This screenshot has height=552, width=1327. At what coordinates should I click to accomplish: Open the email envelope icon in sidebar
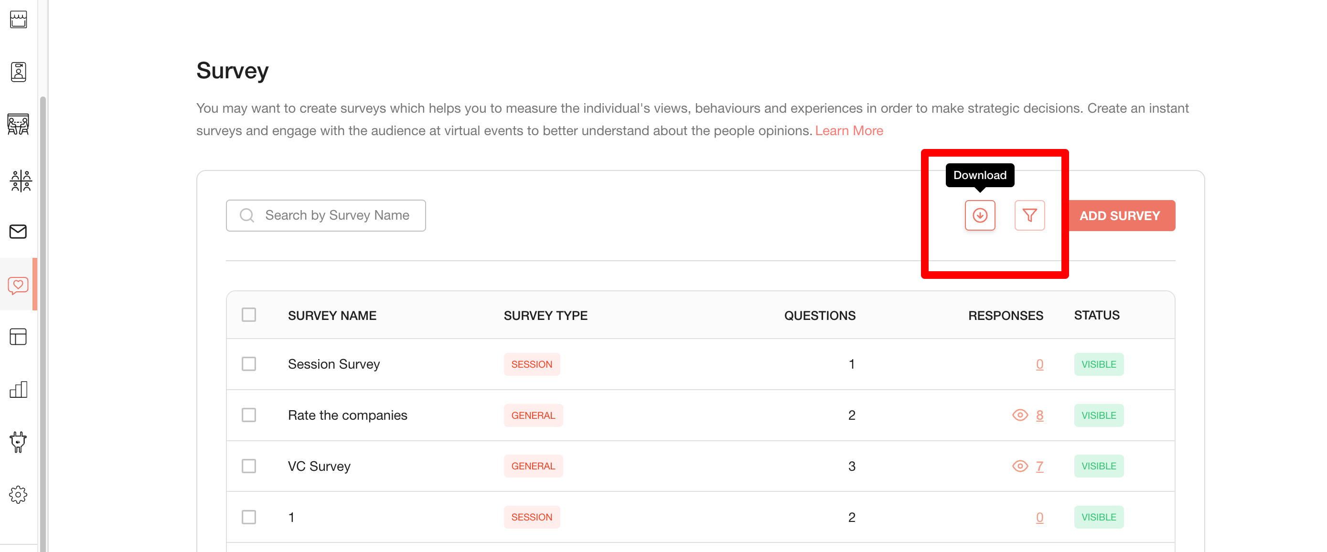click(19, 232)
